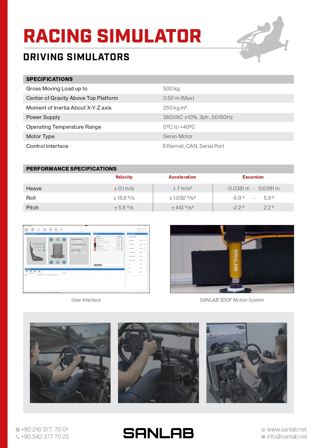Click the right simulator seat photo
The width and height of the screenshot is (317, 448).
[x=246, y=363]
